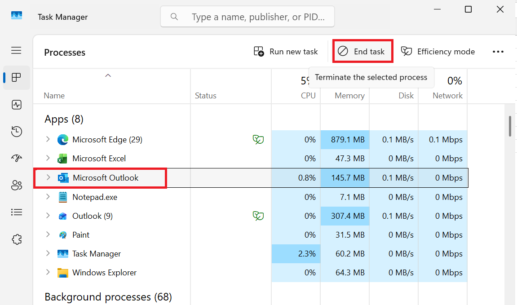The height and width of the screenshot is (305, 517).
Task: Click the vertical scrollbar thumb
Action: point(510,126)
